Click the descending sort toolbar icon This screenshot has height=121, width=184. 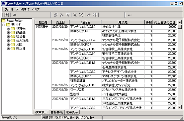[68, 15]
